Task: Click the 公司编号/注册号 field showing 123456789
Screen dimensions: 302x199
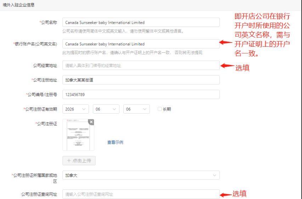Action: tap(141, 95)
